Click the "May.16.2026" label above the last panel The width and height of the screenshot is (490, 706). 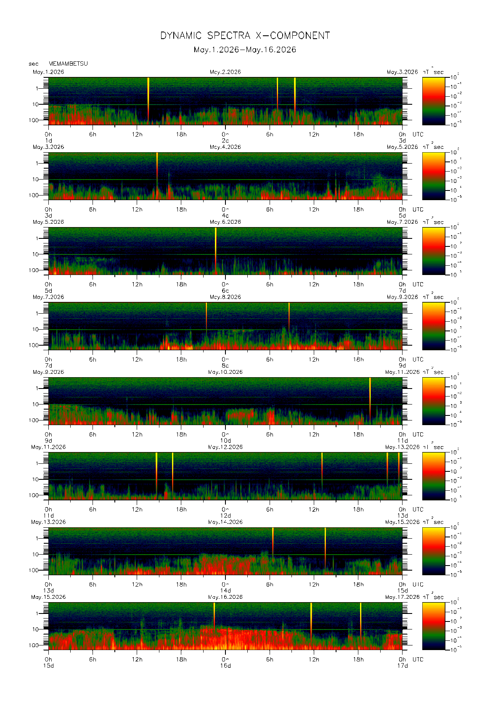pos(225,597)
